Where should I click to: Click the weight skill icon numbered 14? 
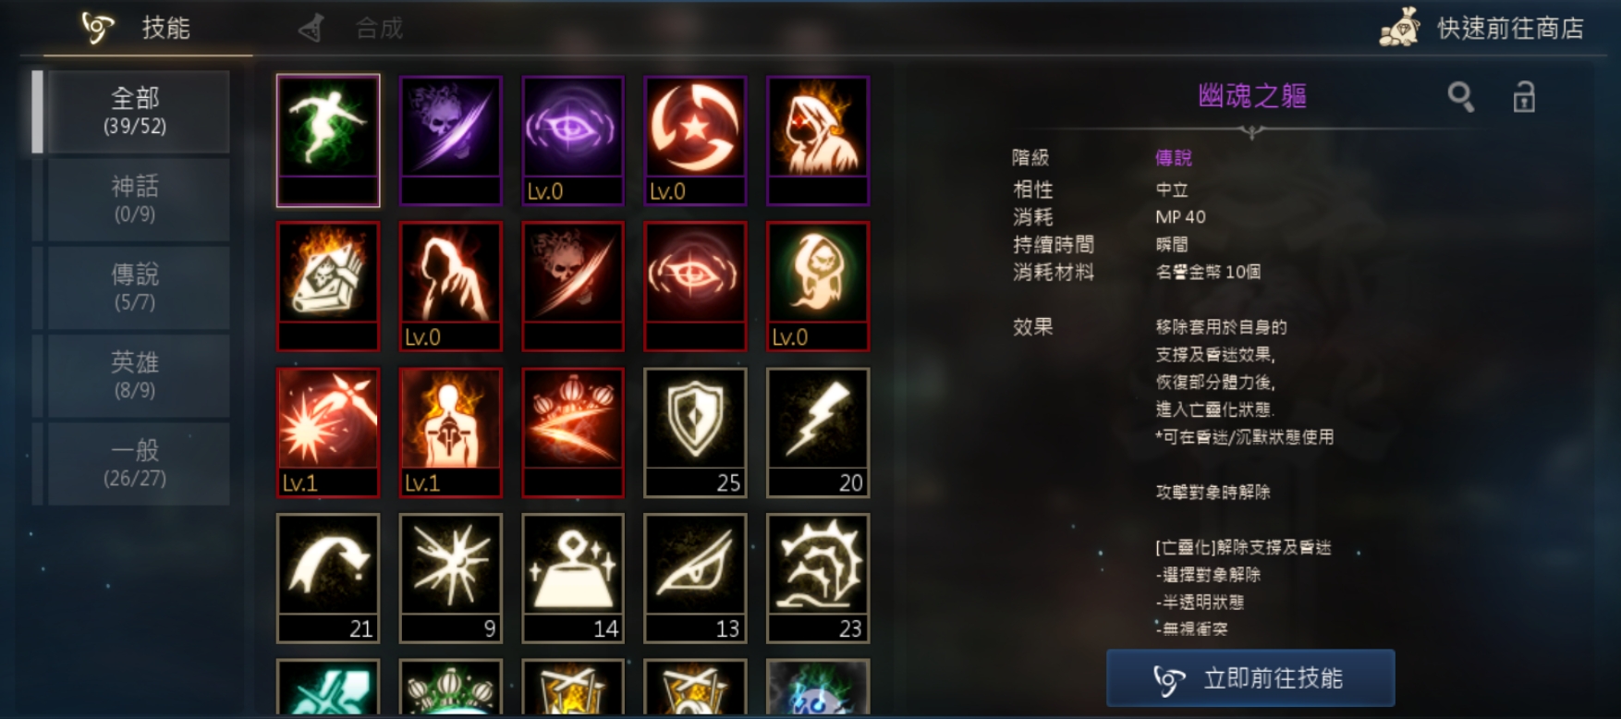click(573, 578)
